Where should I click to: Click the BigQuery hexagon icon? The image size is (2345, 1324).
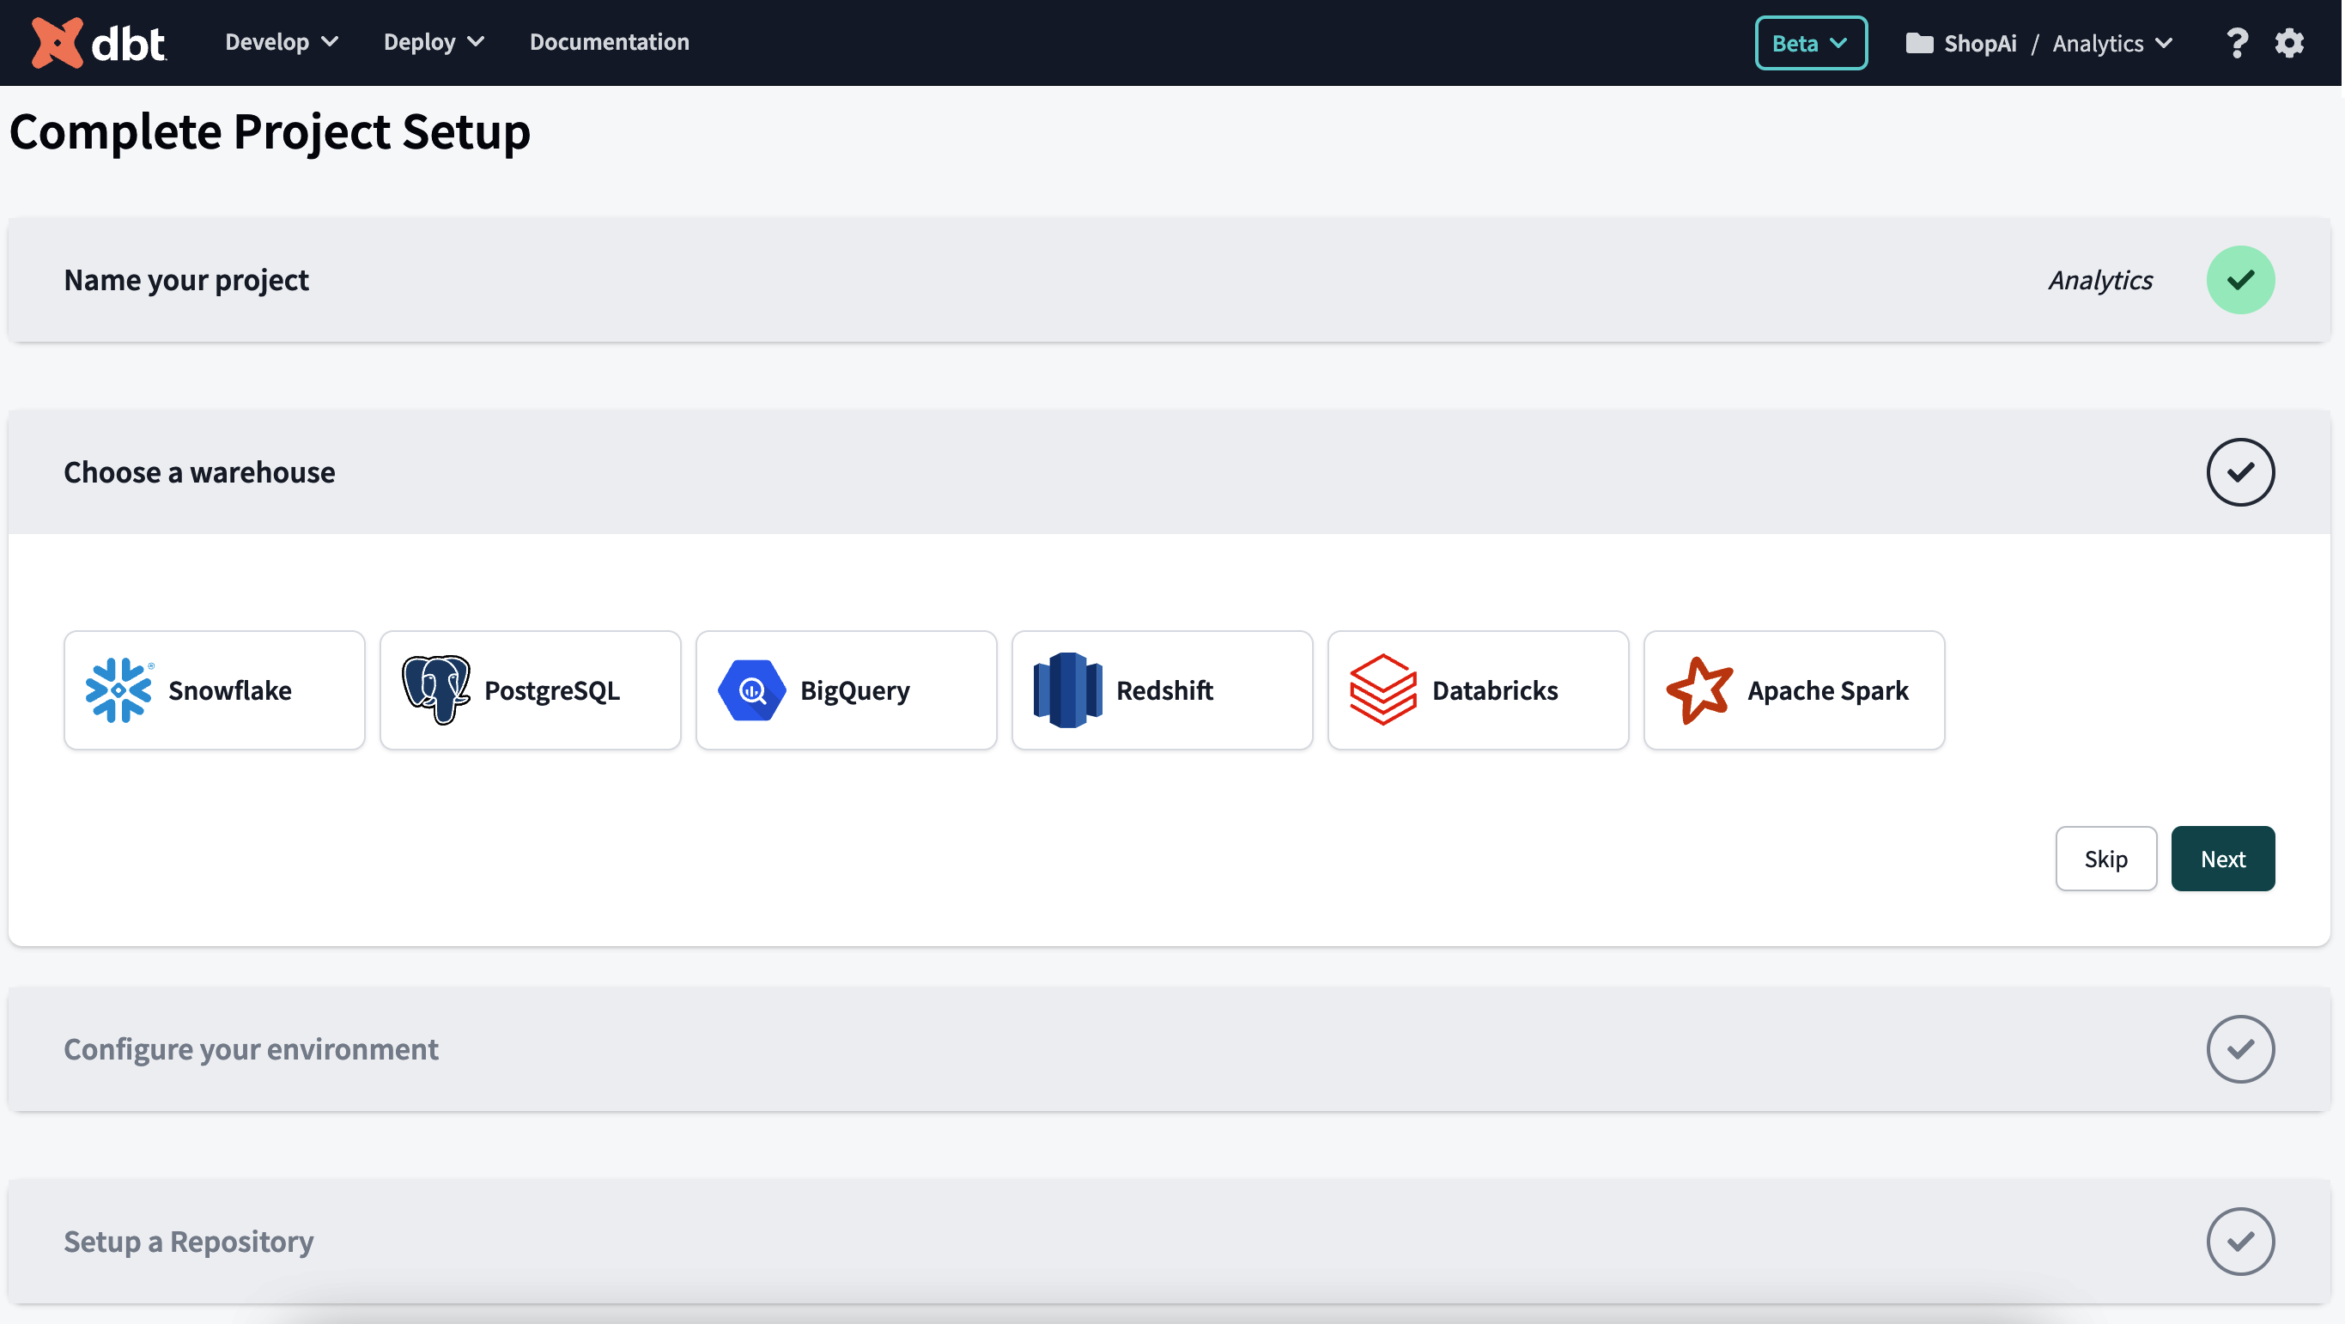coord(751,690)
